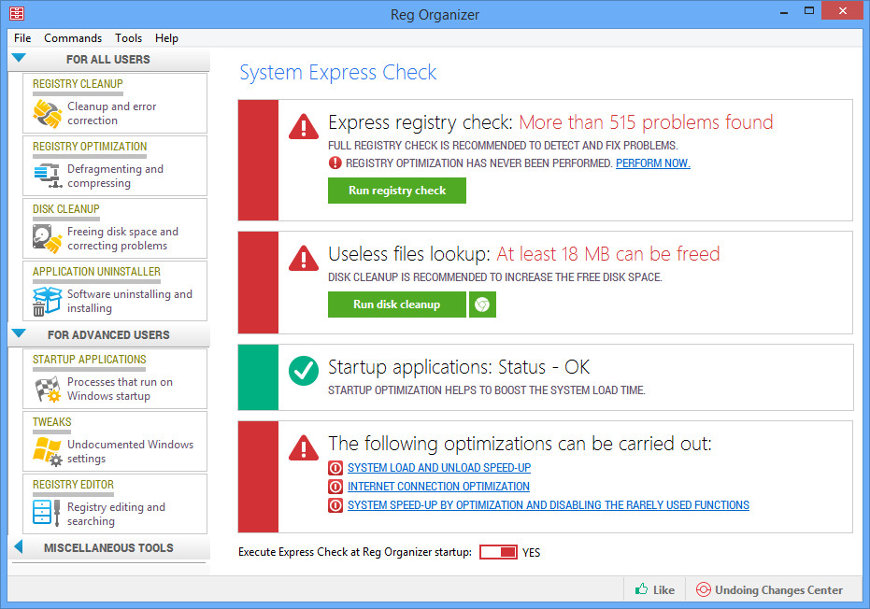The height and width of the screenshot is (609, 870).
Task: Close the Reg Organizer window
Action: [x=842, y=10]
